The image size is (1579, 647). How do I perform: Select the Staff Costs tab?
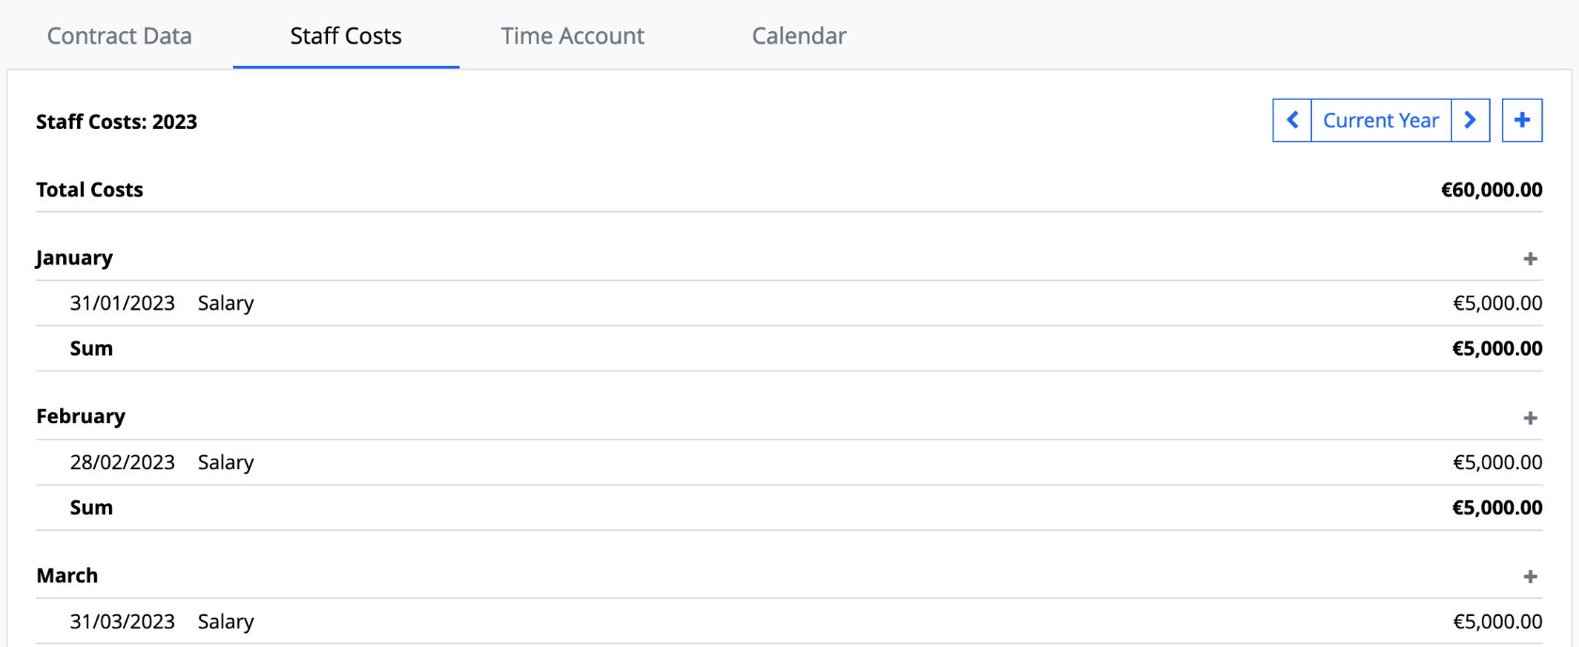coord(346,36)
